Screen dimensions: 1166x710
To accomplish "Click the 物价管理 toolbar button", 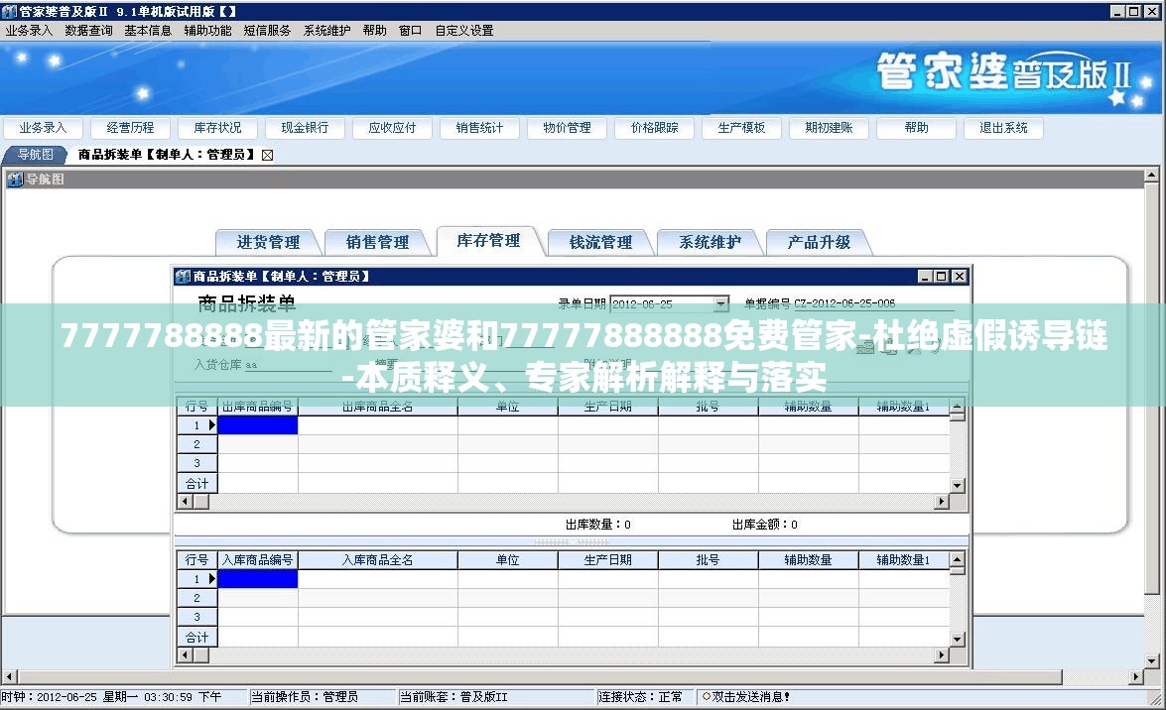I will (567, 128).
